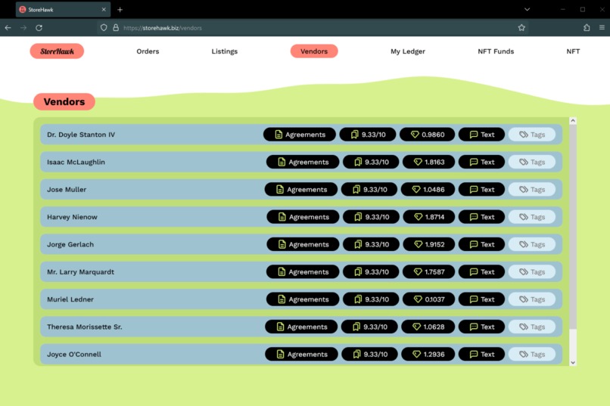Open Tags for Isaac McLaughlin
The width and height of the screenshot is (610, 406).
[532, 162]
